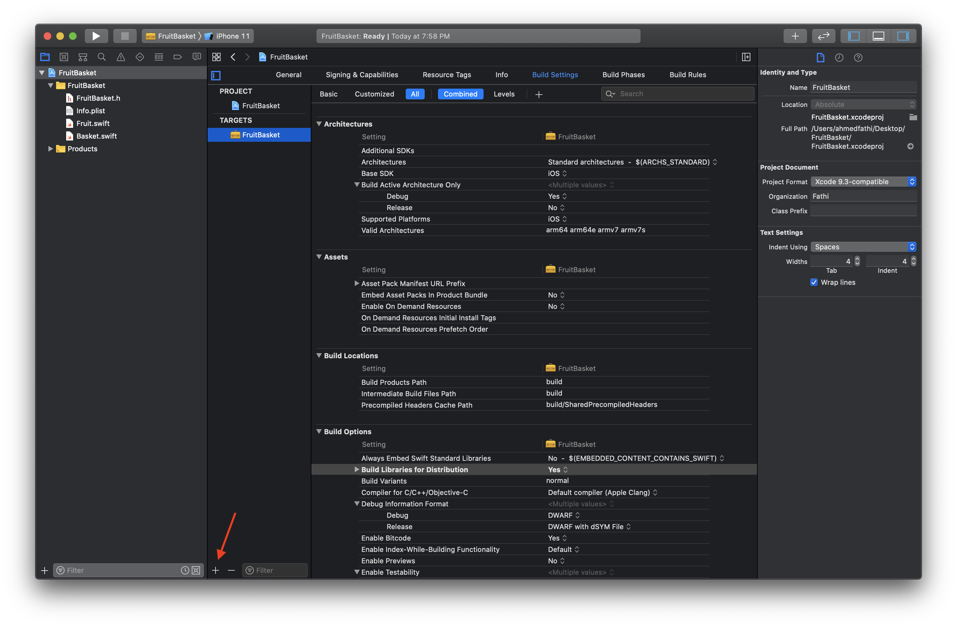
Task: Open the Indent Using dropdown
Action: [x=863, y=247]
